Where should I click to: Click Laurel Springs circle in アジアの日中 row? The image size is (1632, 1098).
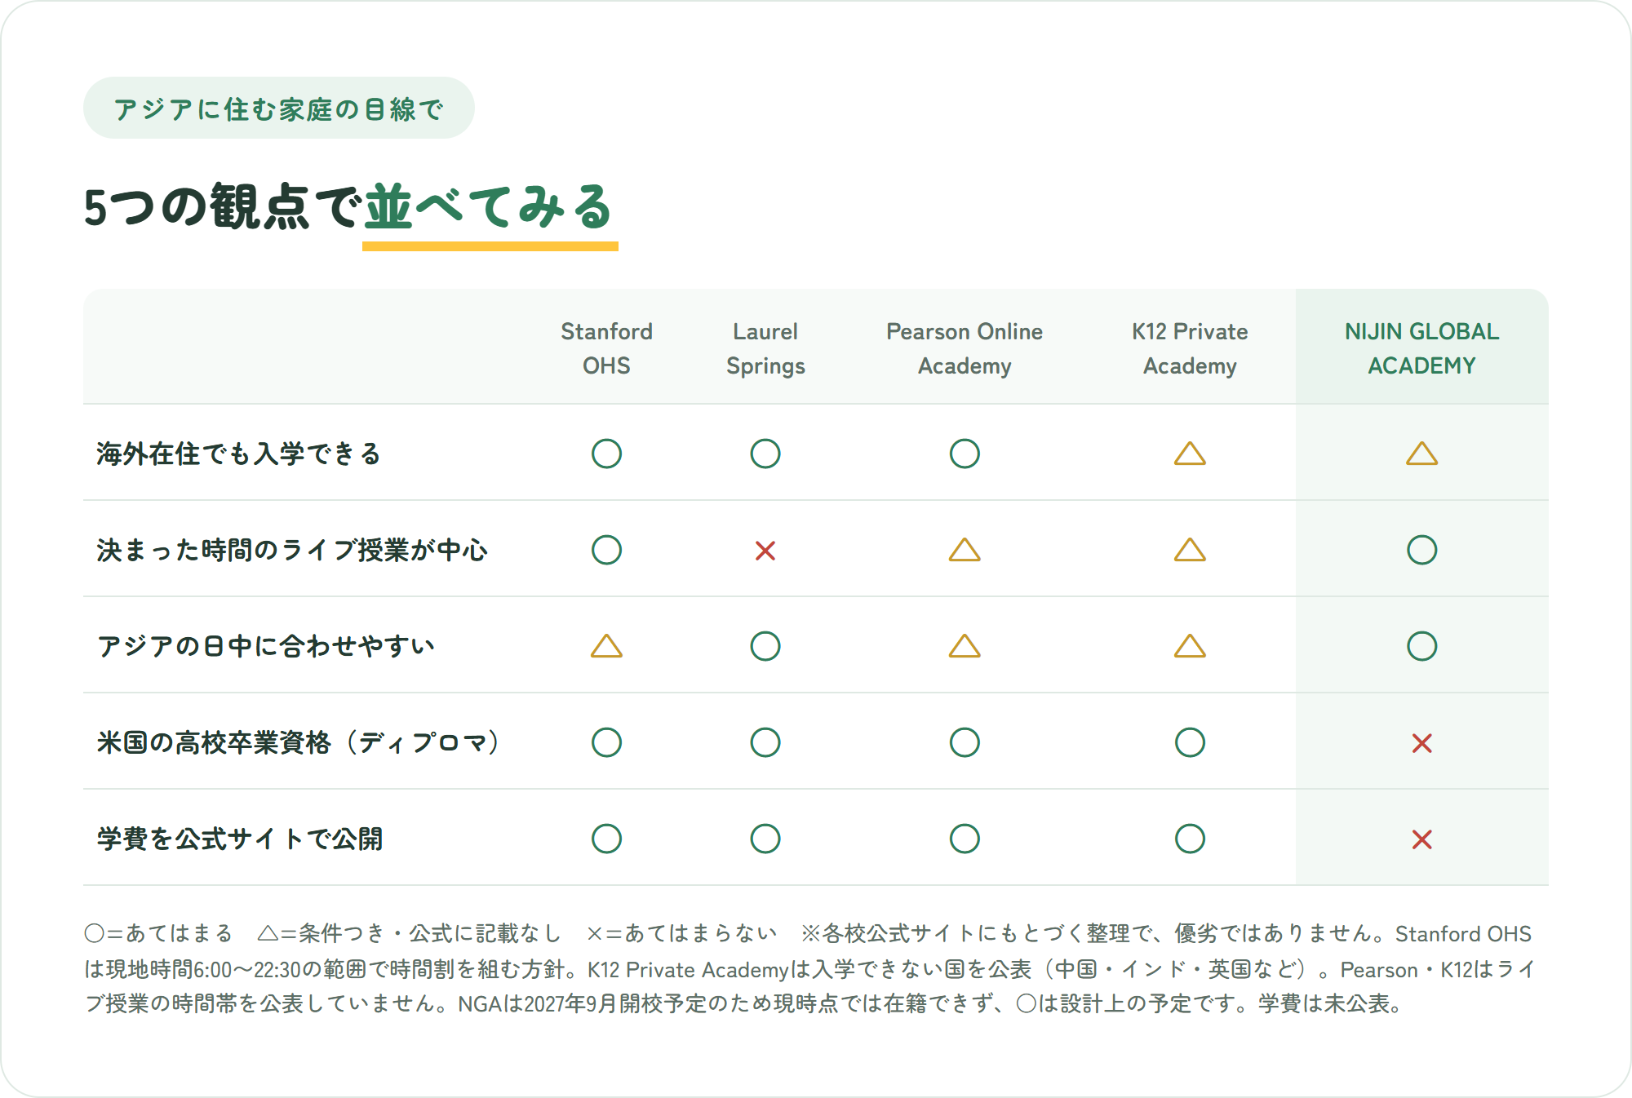pyautogui.click(x=765, y=646)
